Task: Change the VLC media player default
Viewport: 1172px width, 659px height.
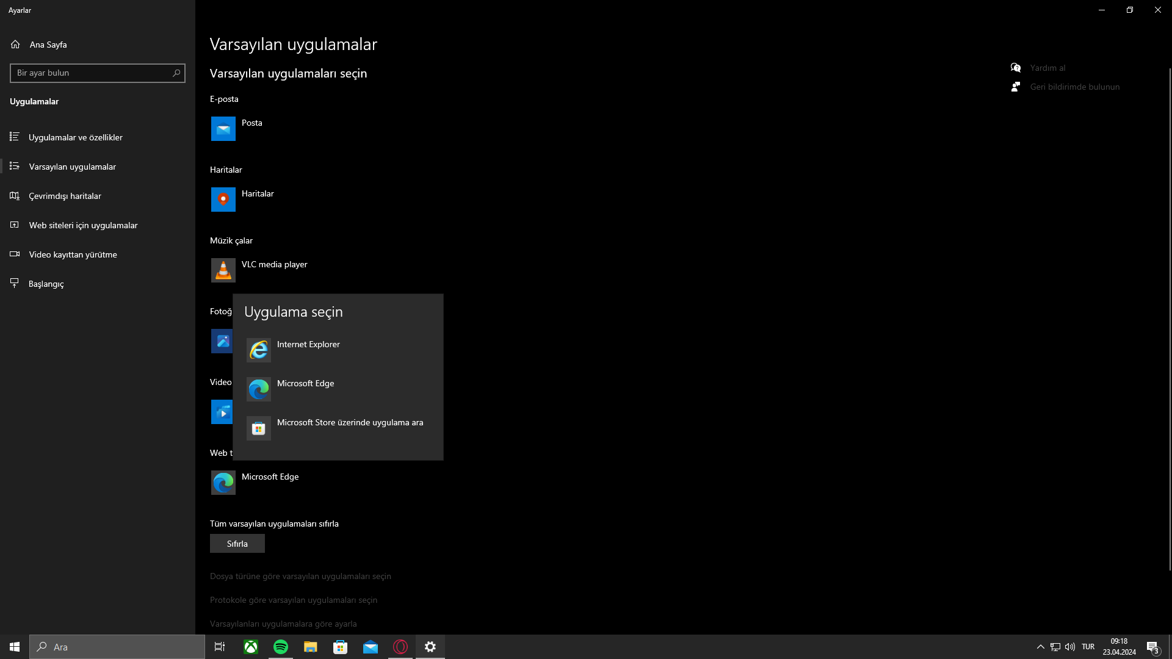Action: [274, 270]
